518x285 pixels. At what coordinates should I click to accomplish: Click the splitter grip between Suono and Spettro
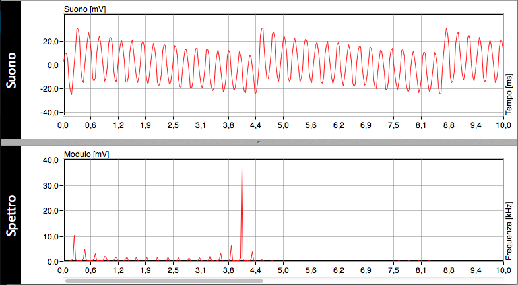(x=259, y=142)
